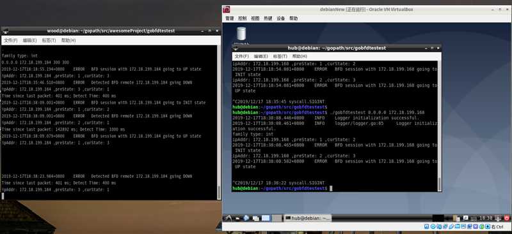
Task: Close the wood@debian terminal window
Action: tap(217, 31)
